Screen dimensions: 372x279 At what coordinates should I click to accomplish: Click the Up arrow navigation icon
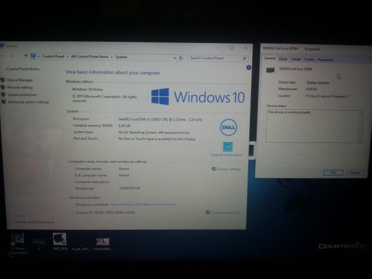click(x=26, y=56)
